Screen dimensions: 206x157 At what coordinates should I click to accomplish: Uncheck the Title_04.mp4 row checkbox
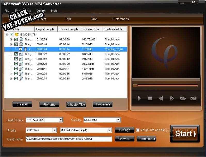(16, 59)
